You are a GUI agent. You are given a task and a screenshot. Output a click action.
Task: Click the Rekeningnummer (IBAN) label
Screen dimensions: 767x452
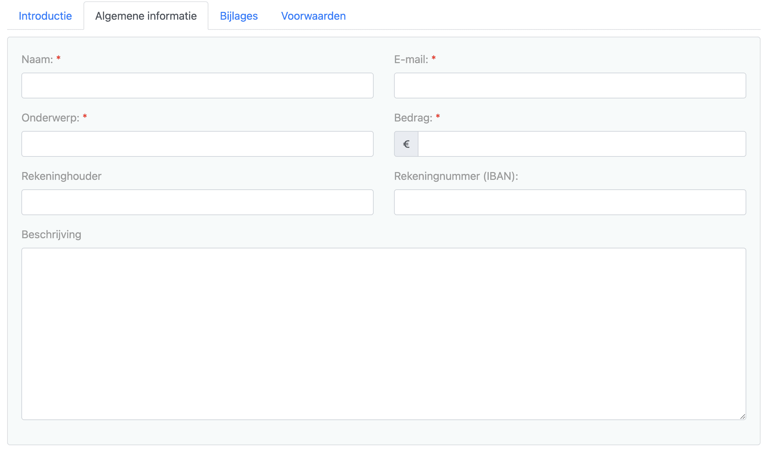click(x=456, y=176)
